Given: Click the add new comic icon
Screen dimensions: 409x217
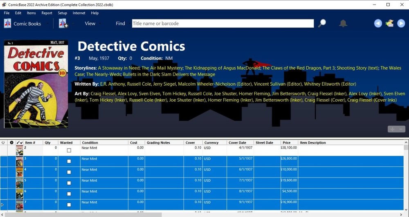Looking at the screenshot, I should pos(63,24).
